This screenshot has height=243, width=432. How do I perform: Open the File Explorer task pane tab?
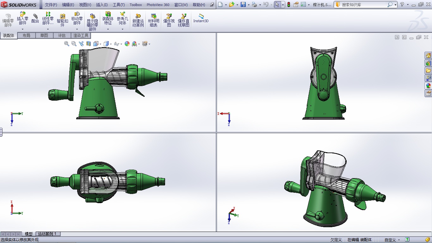(429, 71)
